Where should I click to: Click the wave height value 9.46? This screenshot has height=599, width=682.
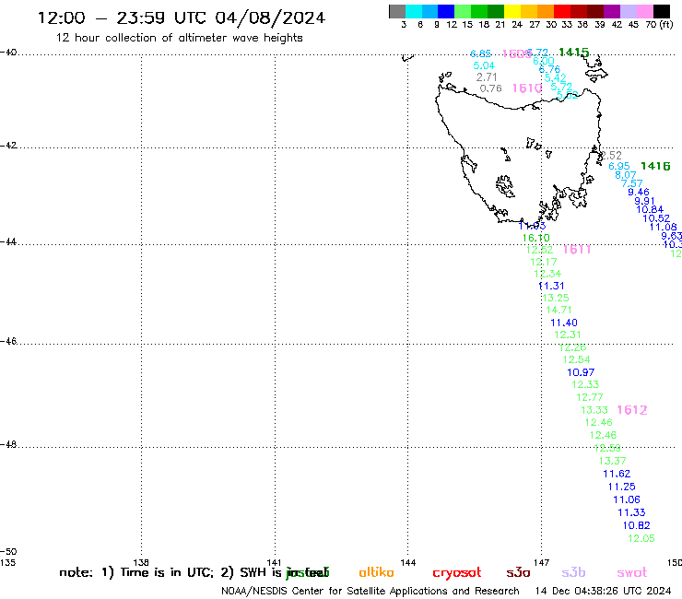(x=639, y=192)
